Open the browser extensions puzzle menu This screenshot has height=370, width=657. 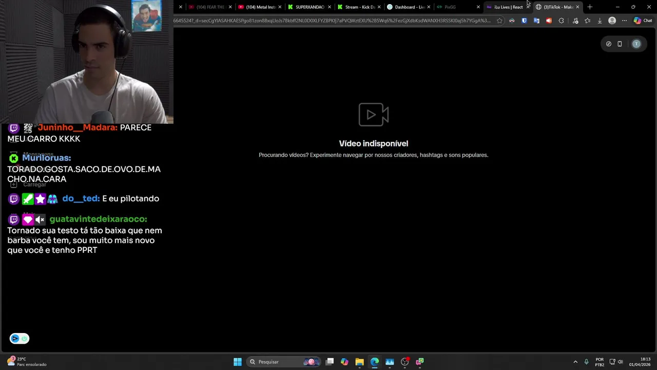coord(561,21)
